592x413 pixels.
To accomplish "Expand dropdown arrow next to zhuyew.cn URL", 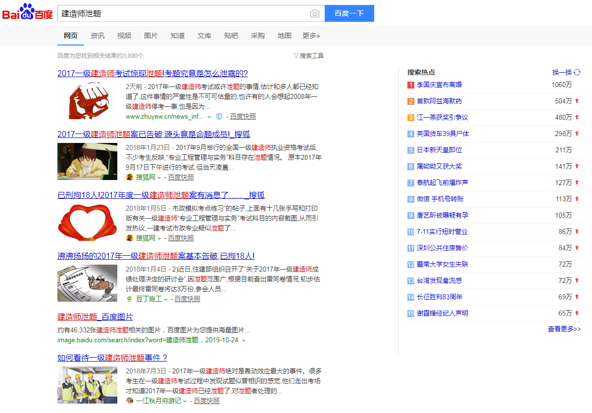I will click(209, 117).
